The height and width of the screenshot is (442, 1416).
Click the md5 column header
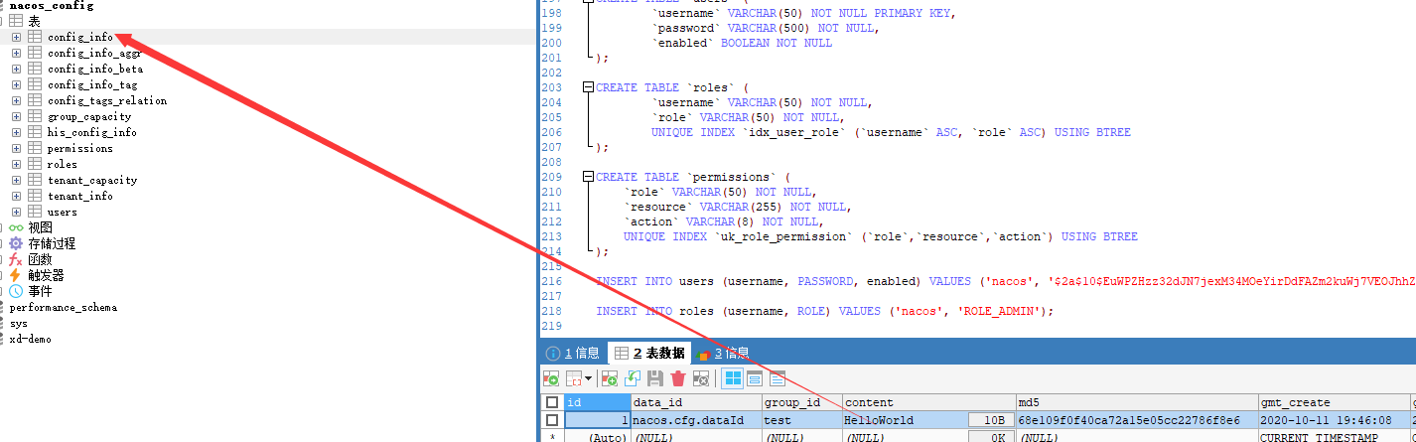click(x=1135, y=402)
